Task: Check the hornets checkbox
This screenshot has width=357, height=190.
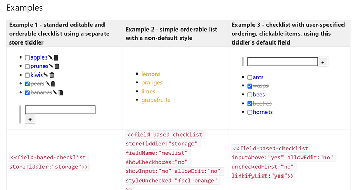Action: point(250,112)
